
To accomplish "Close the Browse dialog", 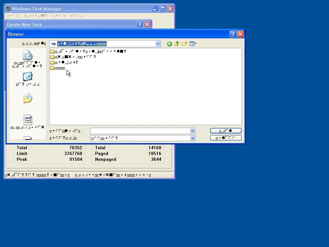I will coord(240,34).
